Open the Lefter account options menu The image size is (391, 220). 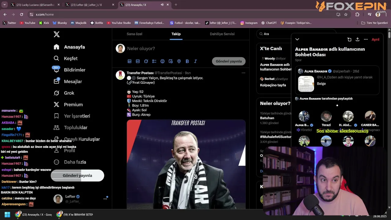[x=105, y=199]
